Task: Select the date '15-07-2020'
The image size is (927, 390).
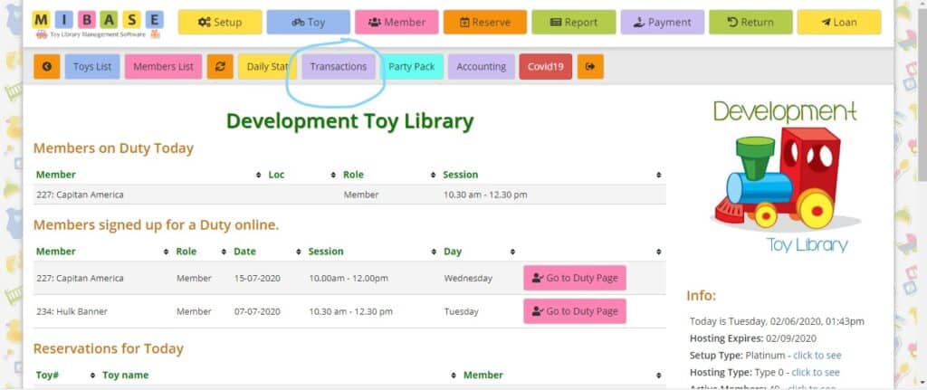Action: pos(257,279)
